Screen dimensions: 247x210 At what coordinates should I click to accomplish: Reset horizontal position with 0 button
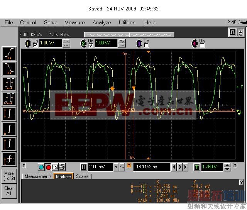[x=179, y=167]
